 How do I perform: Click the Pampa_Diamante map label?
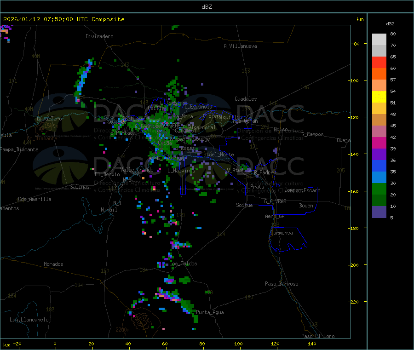click(x=19, y=149)
